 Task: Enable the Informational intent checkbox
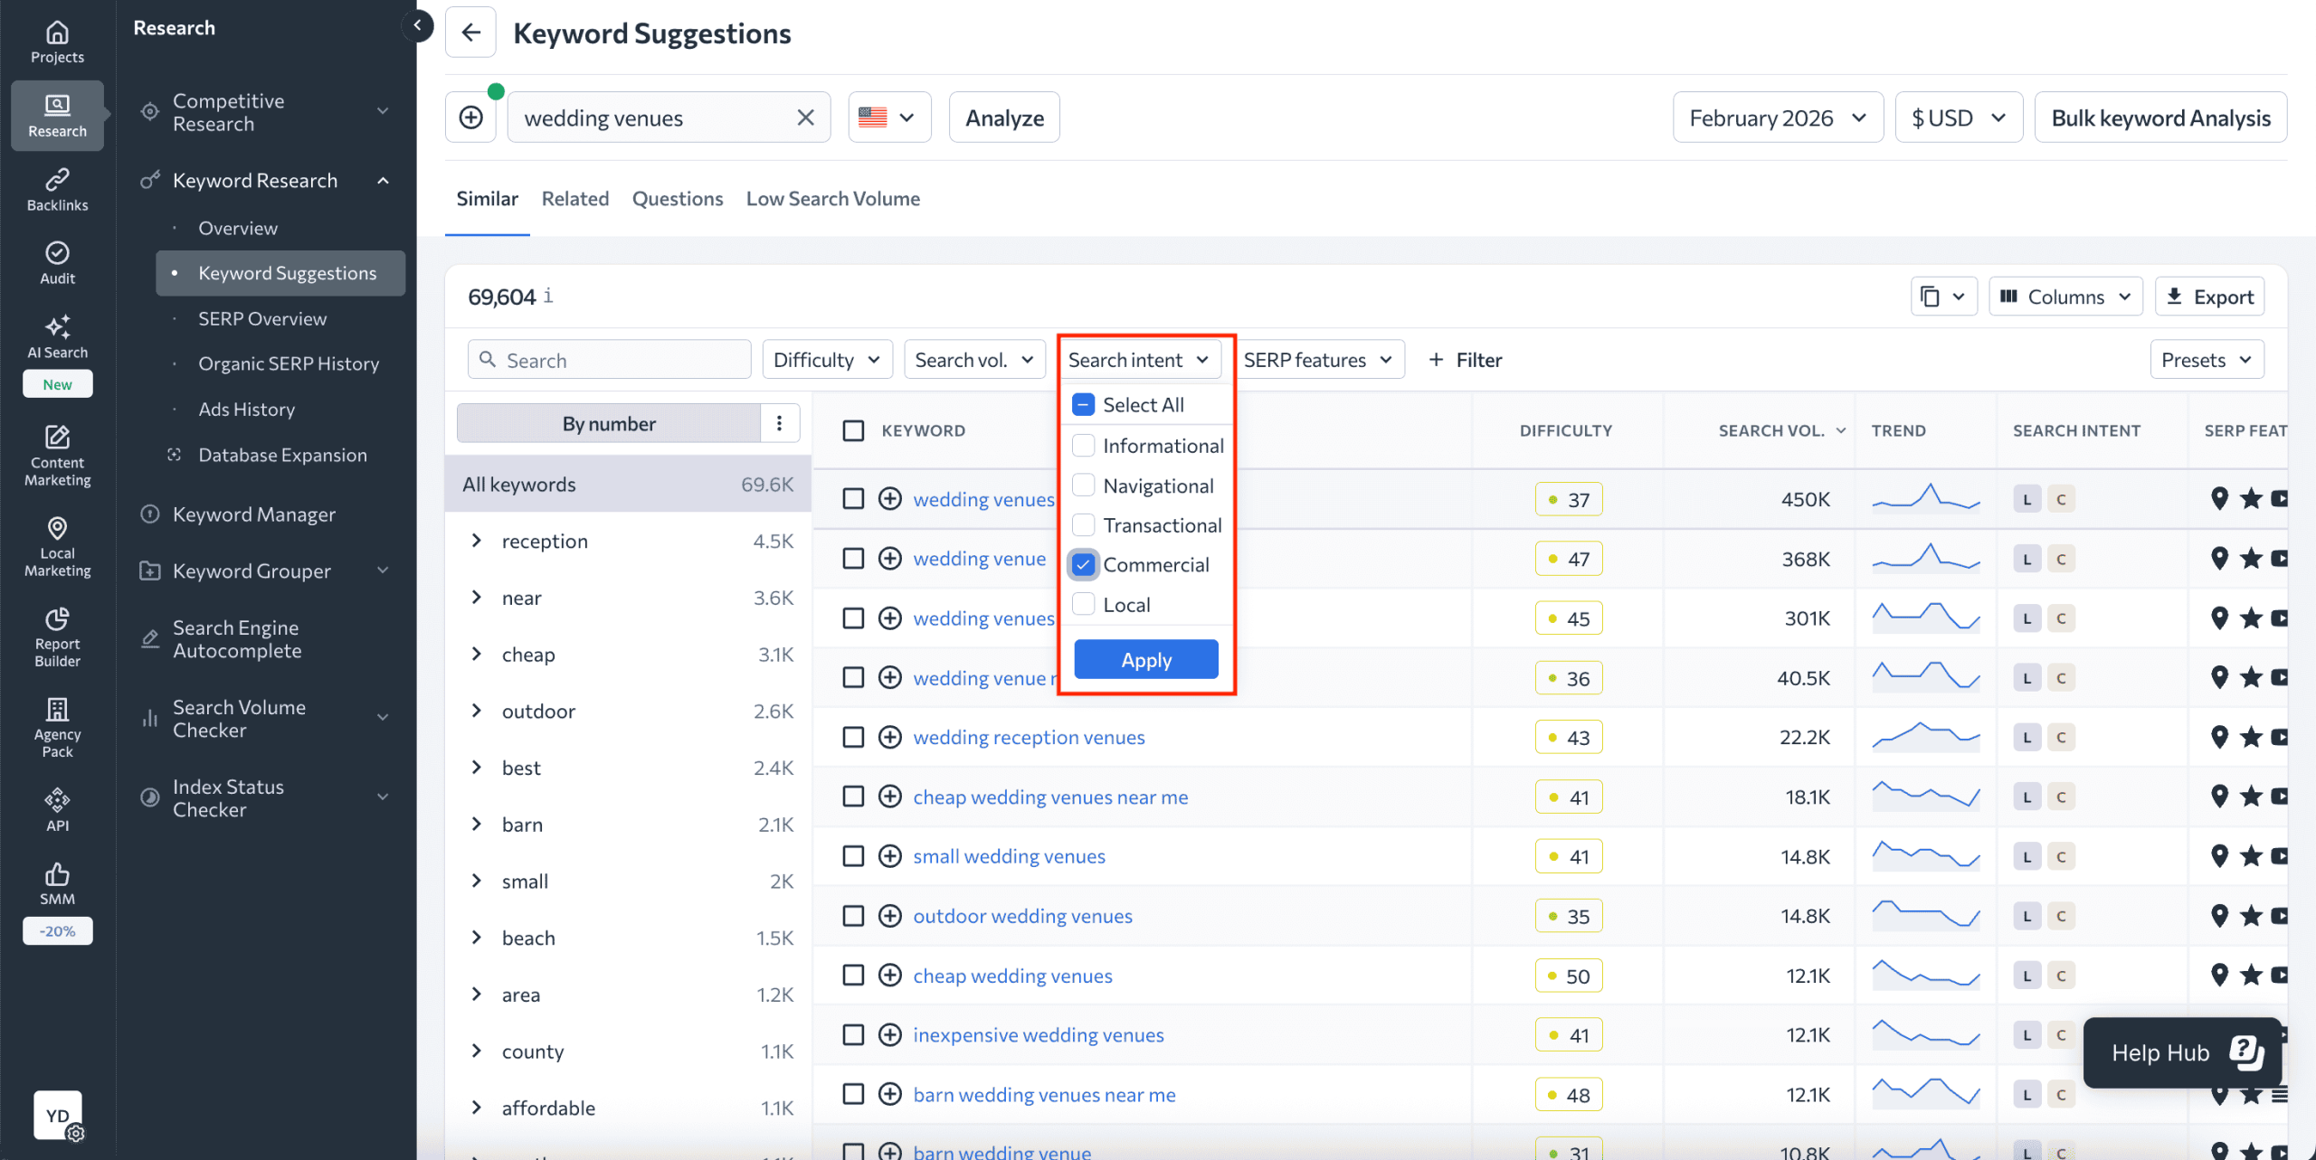[x=1082, y=445]
